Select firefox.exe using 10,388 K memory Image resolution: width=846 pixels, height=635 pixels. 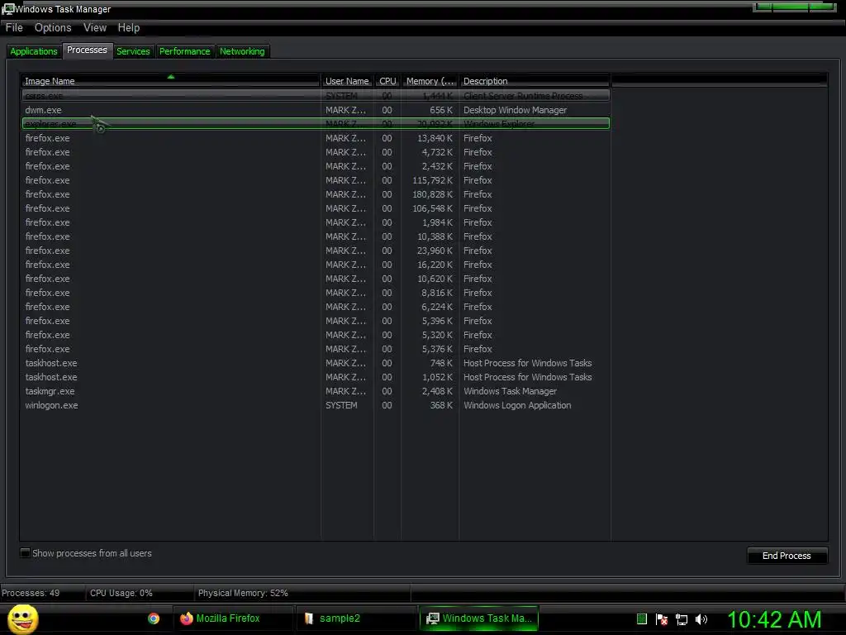click(x=316, y=236)
